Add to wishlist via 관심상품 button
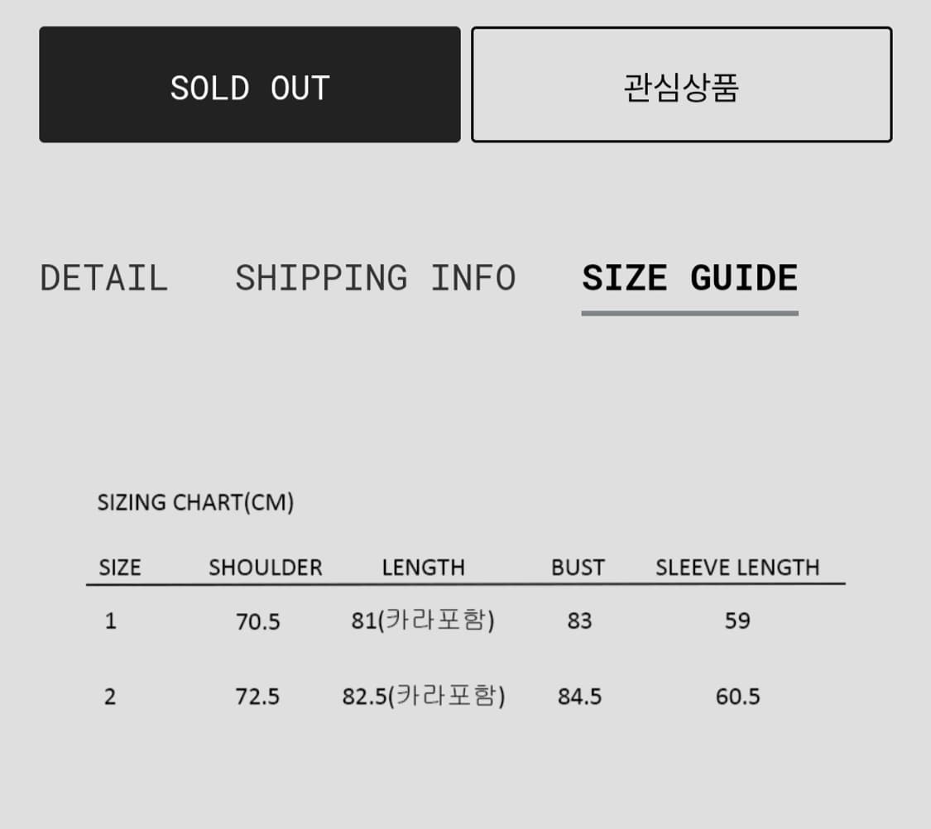Image resolution: width=931 pixels, height=829 pixels. (x=682, y=84)
